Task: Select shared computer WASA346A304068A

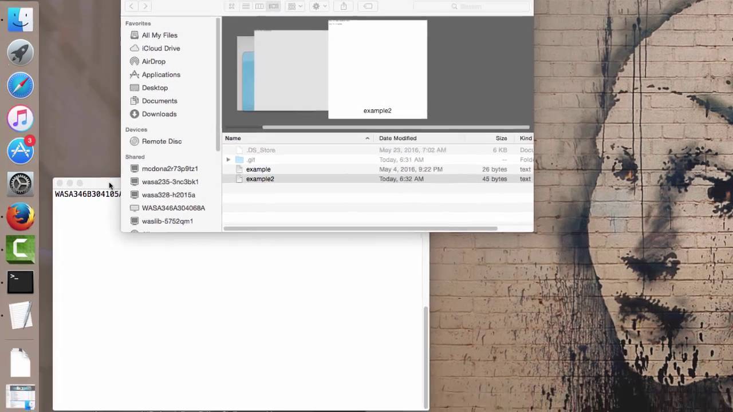Action: tap(173, 208)
